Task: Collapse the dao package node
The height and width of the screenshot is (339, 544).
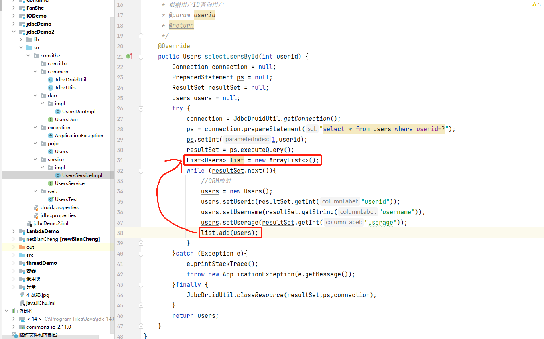Action: pos(35,96)
